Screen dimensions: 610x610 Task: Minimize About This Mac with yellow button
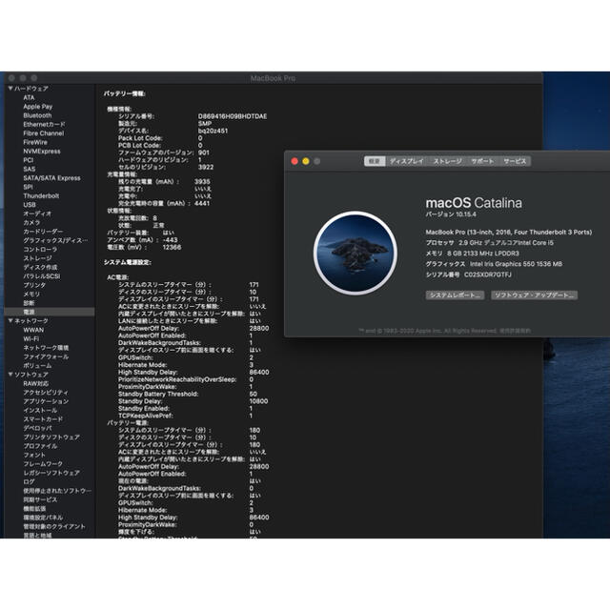click(306, 161)
